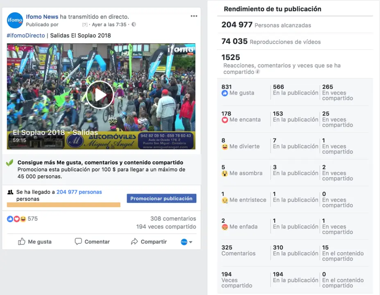
Task: Click the Me encanta heart reaction icon
Action: pos(225,120)
